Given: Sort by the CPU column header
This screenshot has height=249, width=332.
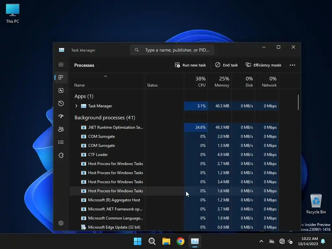Looking at the screenshot, I should [196, 81].
